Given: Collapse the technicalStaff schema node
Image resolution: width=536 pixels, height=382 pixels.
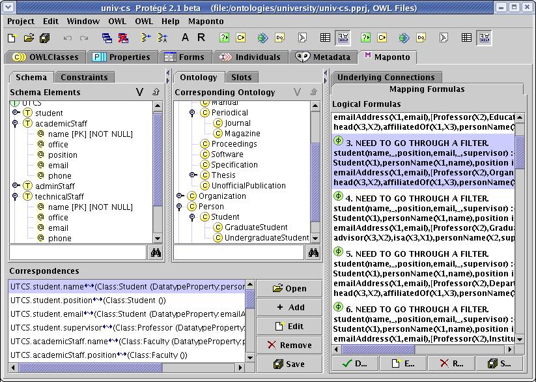Looking at the screenshot, I should 15,196.
